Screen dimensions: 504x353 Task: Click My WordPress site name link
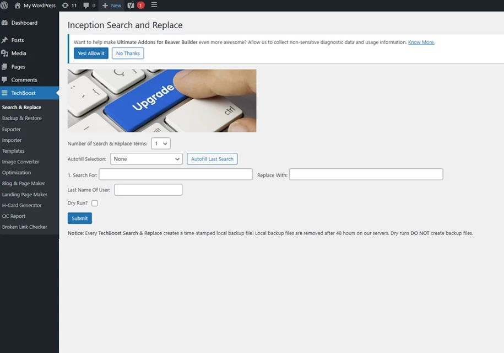pyautogui.click(x=40, y=6)
